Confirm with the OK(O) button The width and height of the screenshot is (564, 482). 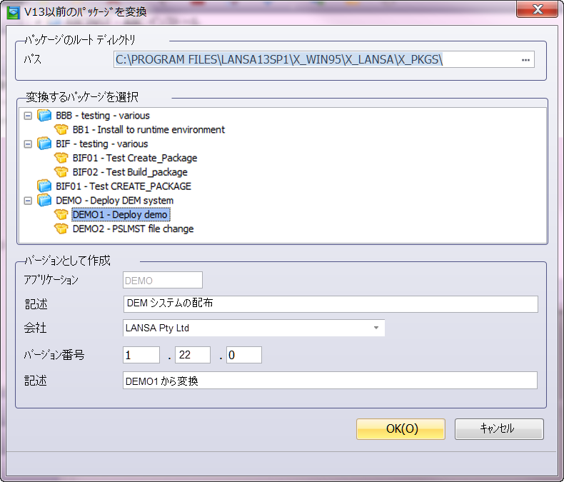pos(401,428)
